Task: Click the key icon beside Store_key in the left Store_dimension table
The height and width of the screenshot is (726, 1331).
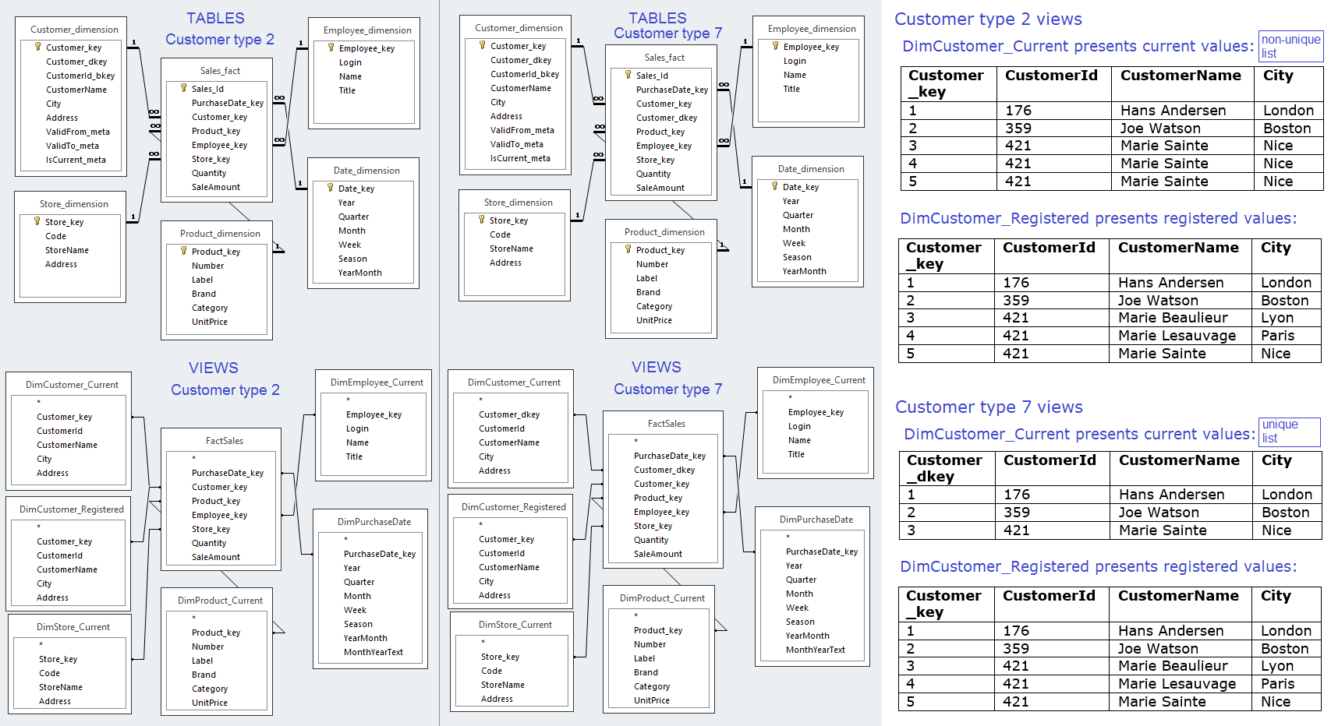Action: (x=37, y=221)
